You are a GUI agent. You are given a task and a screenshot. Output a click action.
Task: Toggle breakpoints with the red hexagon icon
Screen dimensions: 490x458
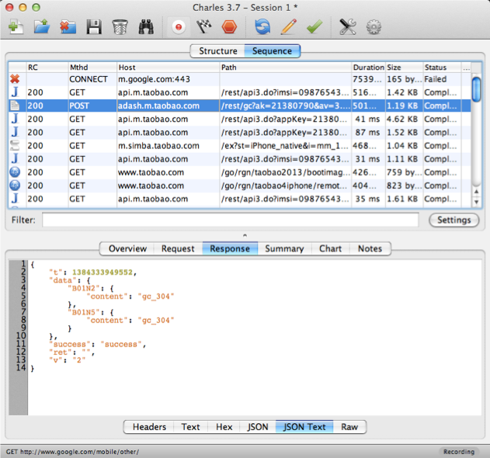(x=229, y=27)
